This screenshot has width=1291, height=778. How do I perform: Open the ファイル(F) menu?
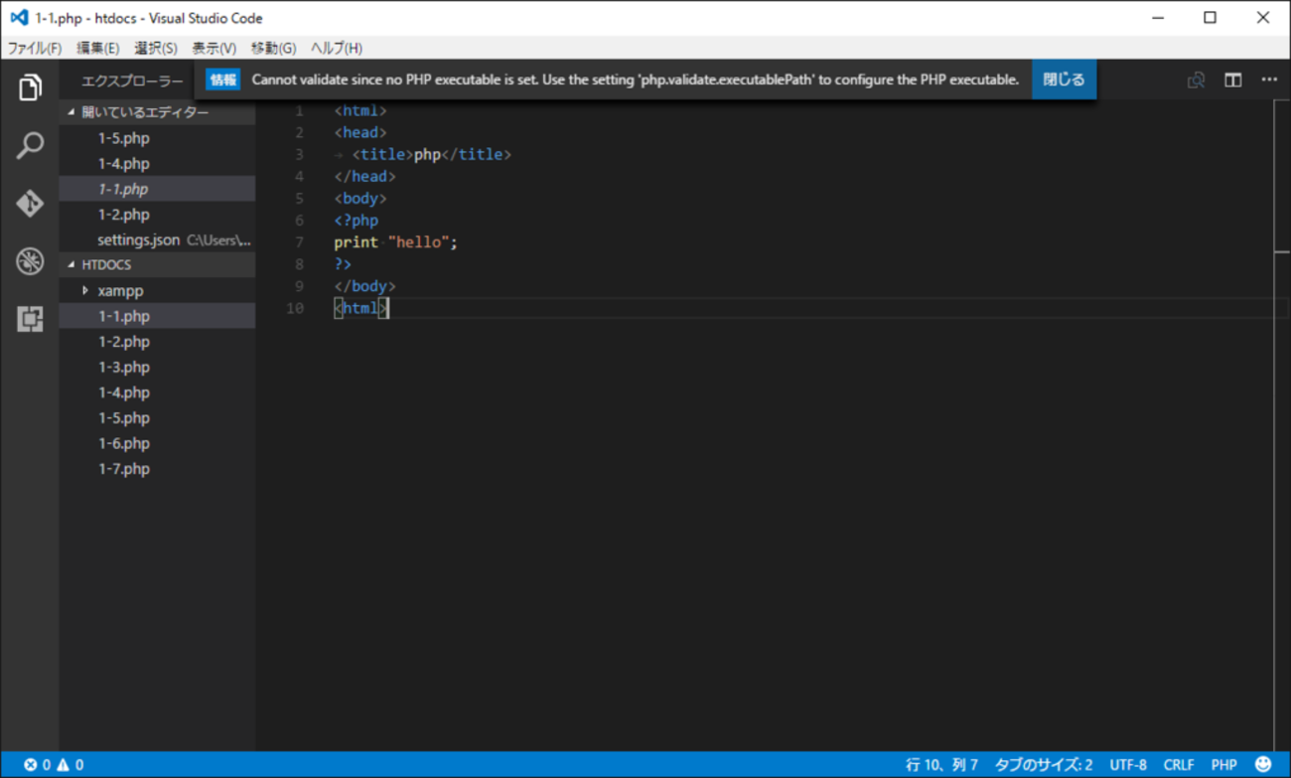pyautogui.click(x=35, y=48)
